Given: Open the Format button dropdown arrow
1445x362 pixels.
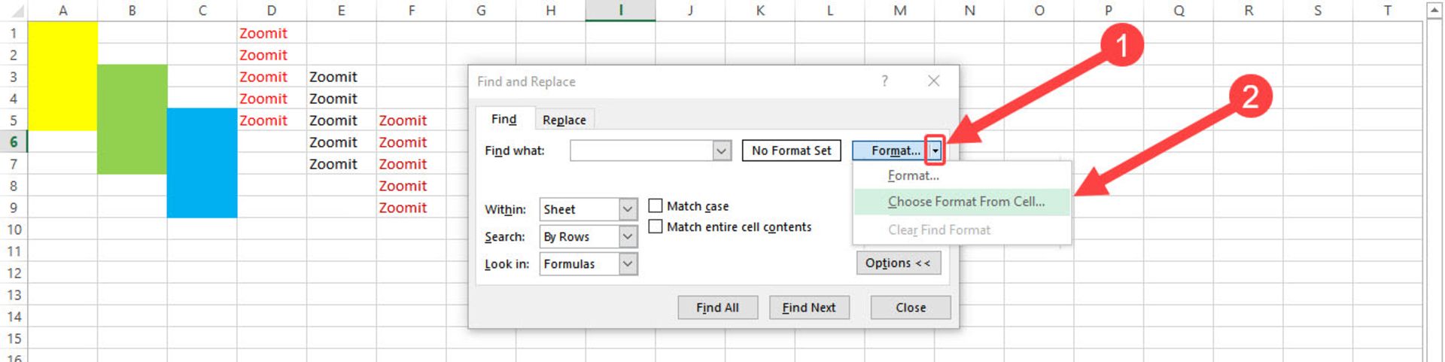Looking at the screenshot, I should pos(935,151).
